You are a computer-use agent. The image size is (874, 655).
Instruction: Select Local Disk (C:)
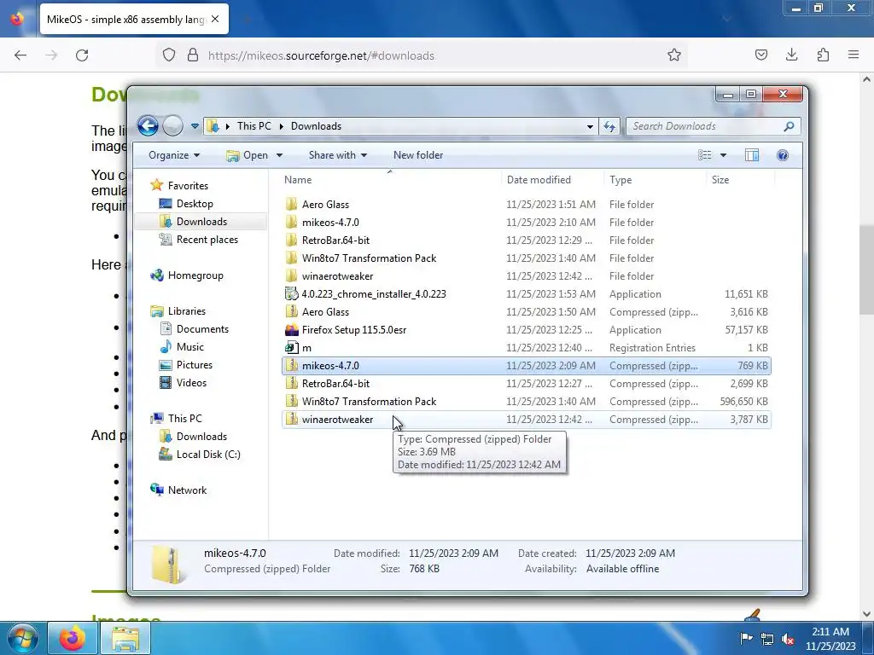tap(208, 455)
